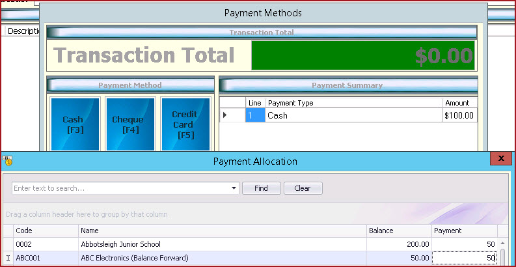The height and width of the screenshot is (267, 516).
Task: Click the 200.00 balance cell
Action: coord(399,244)
